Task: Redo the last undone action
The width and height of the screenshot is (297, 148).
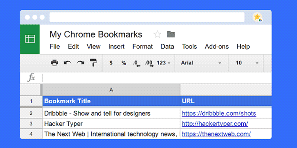Action: click(81, 63)
